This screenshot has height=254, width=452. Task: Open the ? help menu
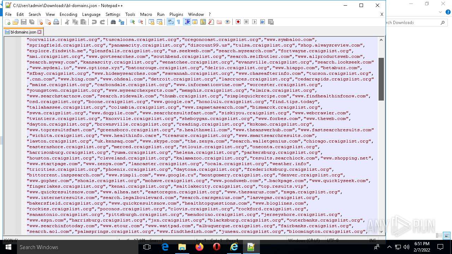click(x=210, y=14)
